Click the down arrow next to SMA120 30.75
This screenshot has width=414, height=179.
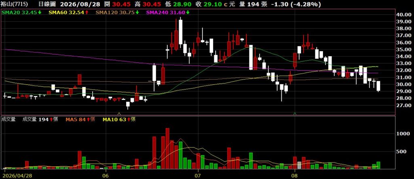click(137, 12)
